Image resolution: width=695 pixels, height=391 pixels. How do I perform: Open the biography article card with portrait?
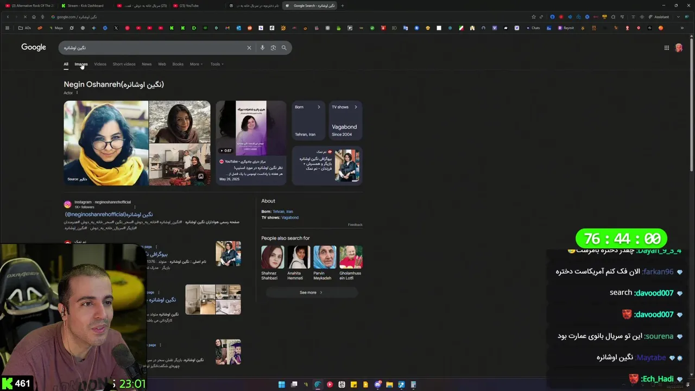click(x=327, y=166)
